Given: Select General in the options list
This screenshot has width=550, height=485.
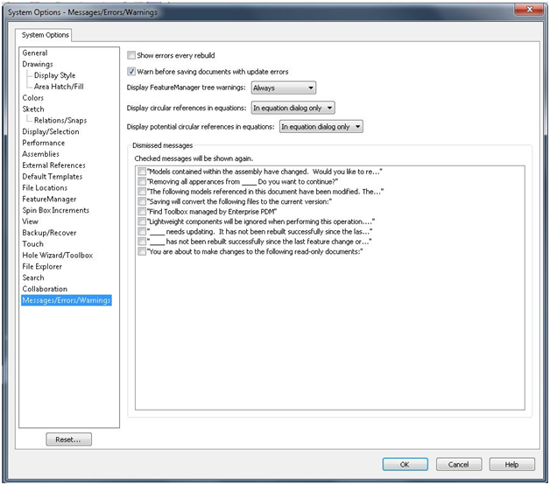Looking at the screenshot, I should 35,53.
